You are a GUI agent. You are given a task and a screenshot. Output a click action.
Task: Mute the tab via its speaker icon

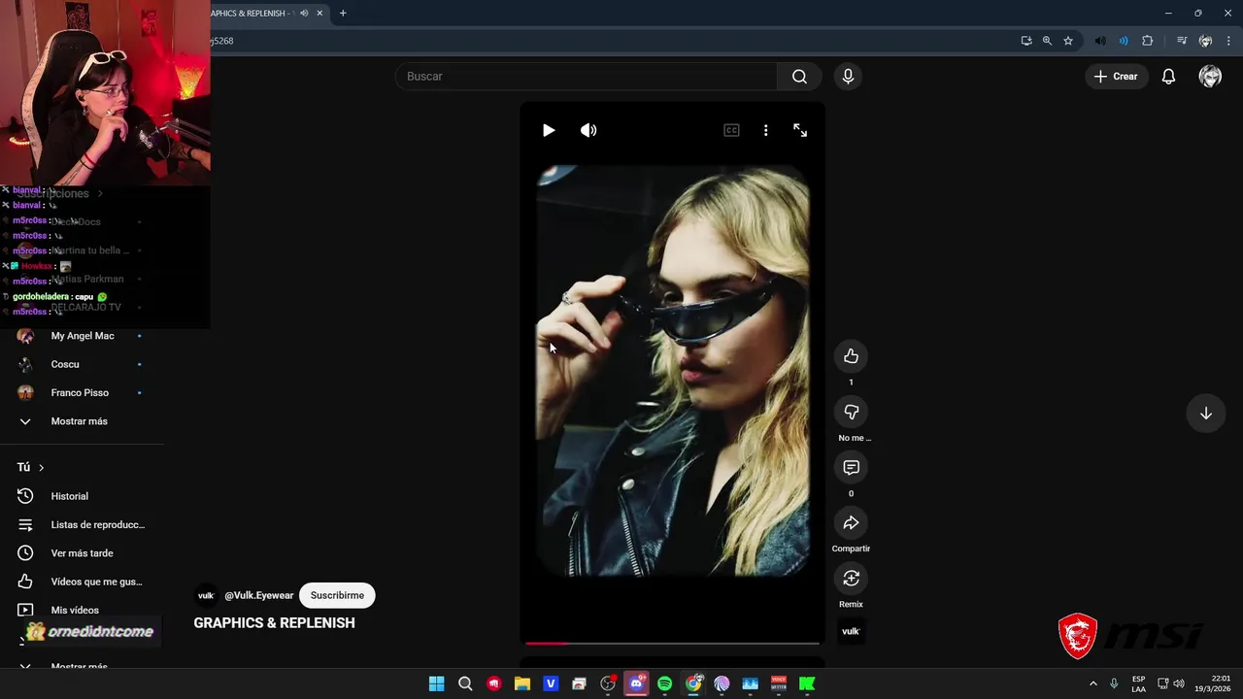click(x=304, y=14)
